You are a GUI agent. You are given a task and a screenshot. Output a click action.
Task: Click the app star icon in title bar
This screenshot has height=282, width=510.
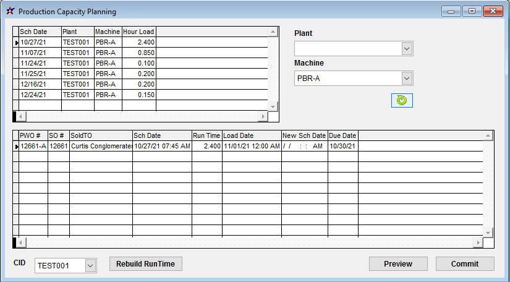pyautogui.click(x=10, y=11)
